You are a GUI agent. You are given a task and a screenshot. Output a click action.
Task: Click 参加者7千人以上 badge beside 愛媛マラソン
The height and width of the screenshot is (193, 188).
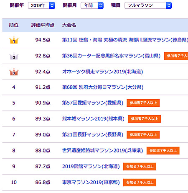coord(143,103)
